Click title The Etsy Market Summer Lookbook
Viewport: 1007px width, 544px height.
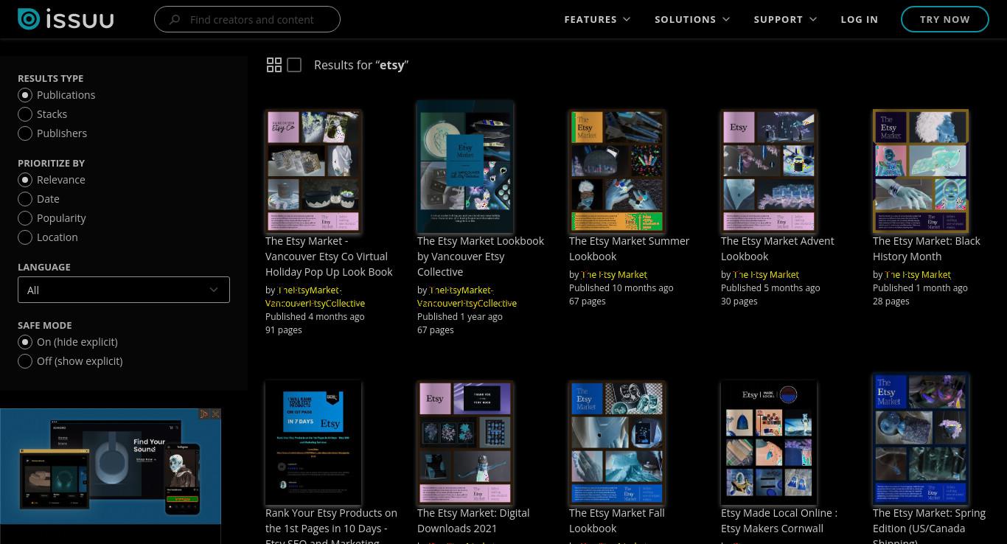click(629, 248)
